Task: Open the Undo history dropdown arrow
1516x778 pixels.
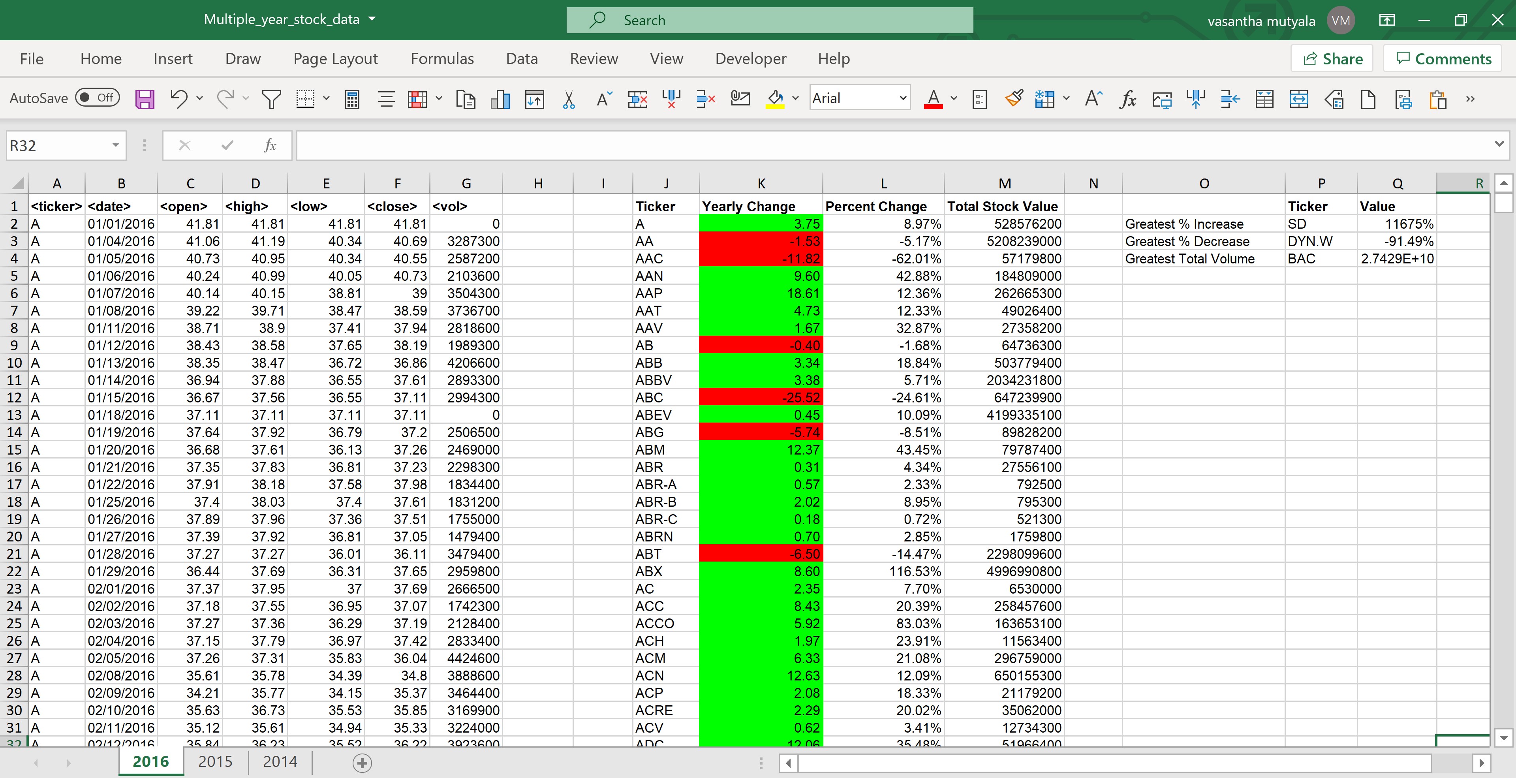Action: tap(199, 98)
